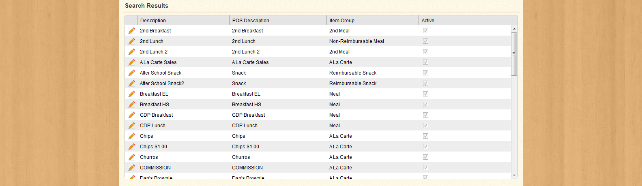
Task: Sort by the Description column header
Action: click(x=153, y=21)
